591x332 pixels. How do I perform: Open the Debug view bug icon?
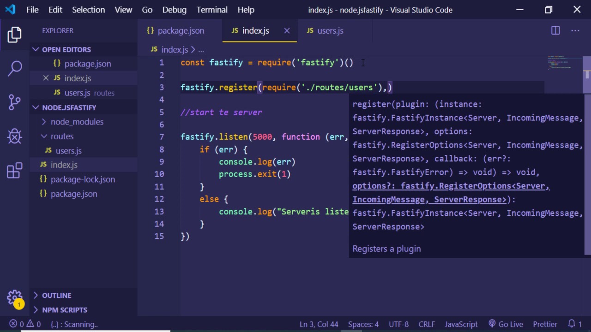14,136
